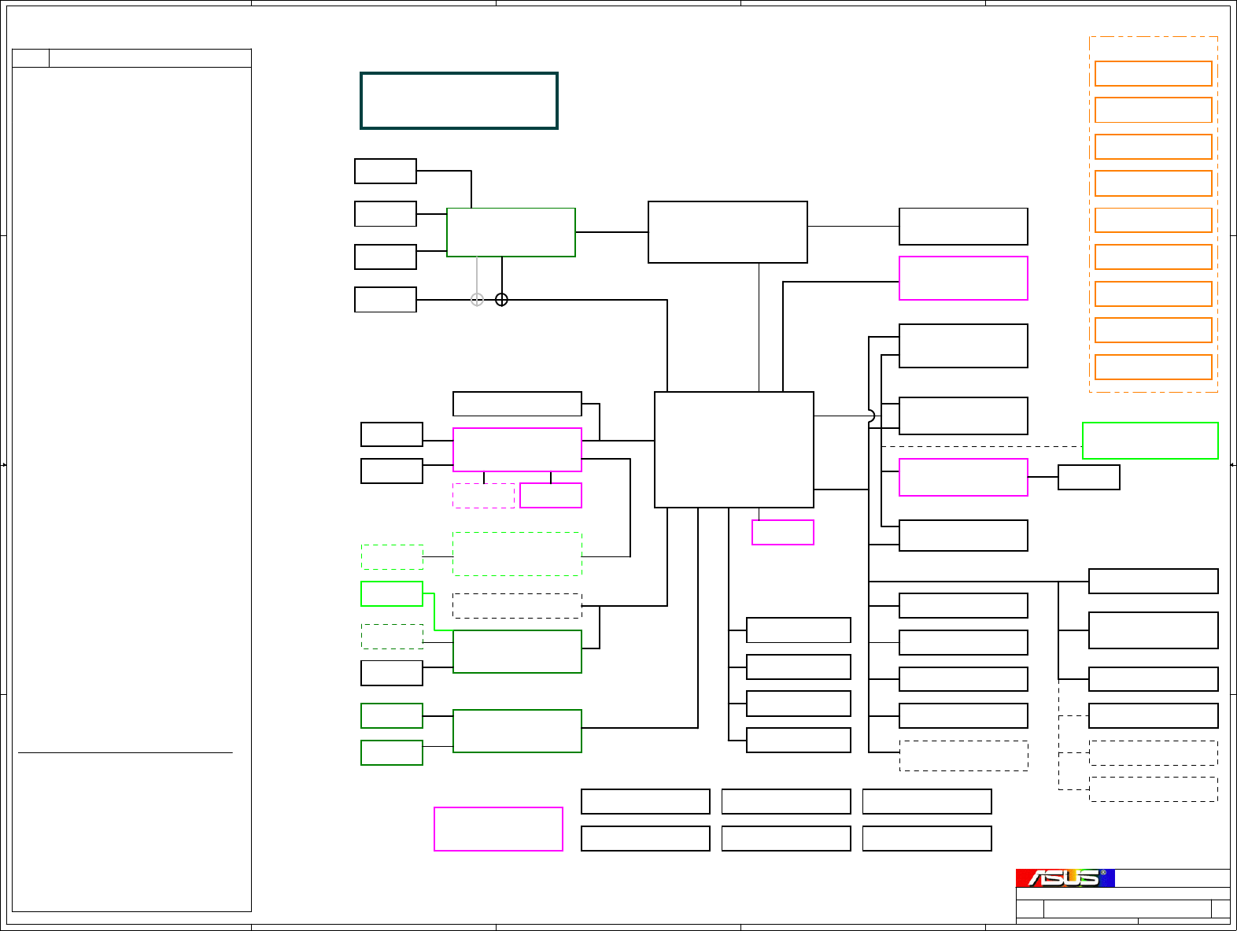
Task: Select the small dashed magenta box
Action: (484, 496)
